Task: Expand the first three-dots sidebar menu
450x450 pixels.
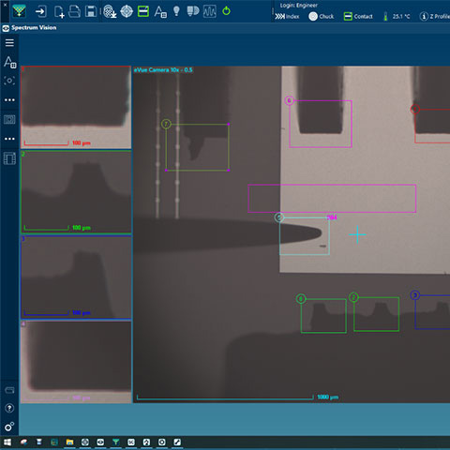Action: coord(9,100)
